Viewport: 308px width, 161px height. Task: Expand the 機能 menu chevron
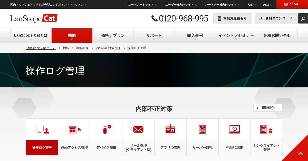(x=72, y=39)
